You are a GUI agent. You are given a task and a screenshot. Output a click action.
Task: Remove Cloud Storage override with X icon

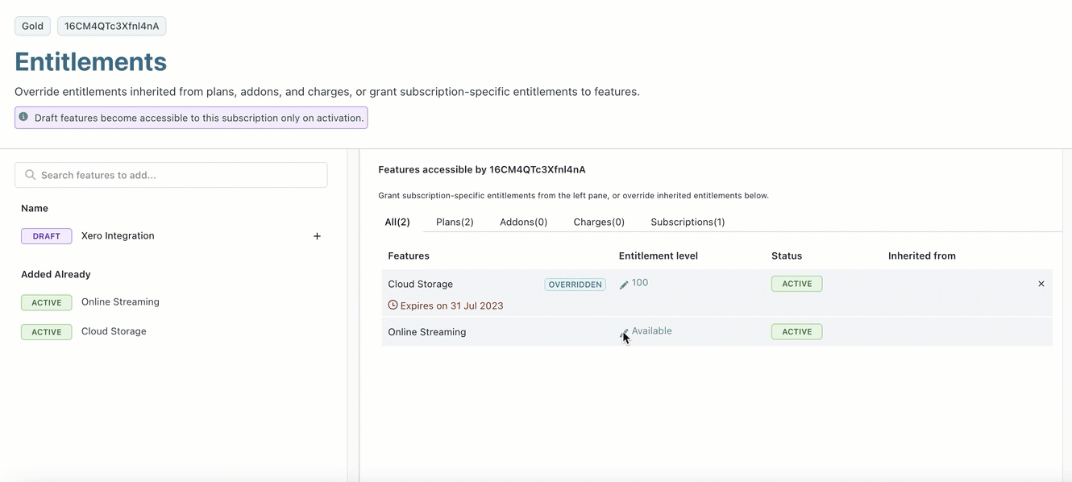tap(1041, 284)
